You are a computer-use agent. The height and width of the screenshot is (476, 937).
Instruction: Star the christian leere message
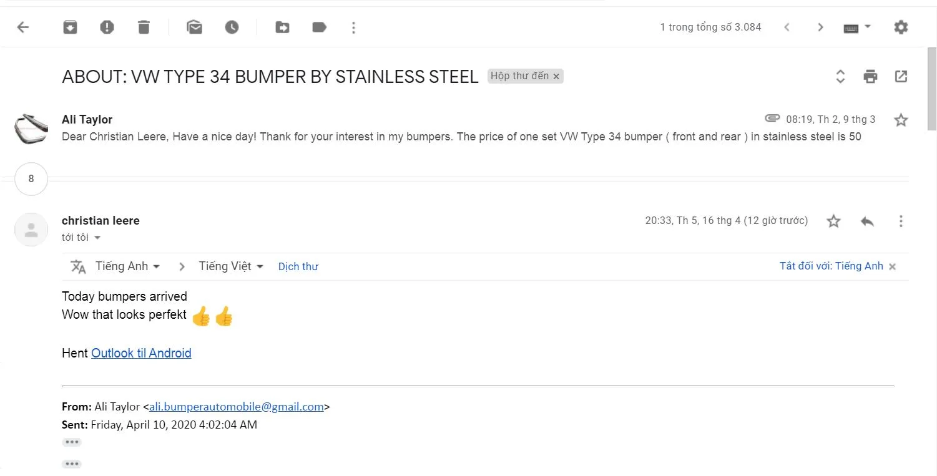[x=833, y=221]
